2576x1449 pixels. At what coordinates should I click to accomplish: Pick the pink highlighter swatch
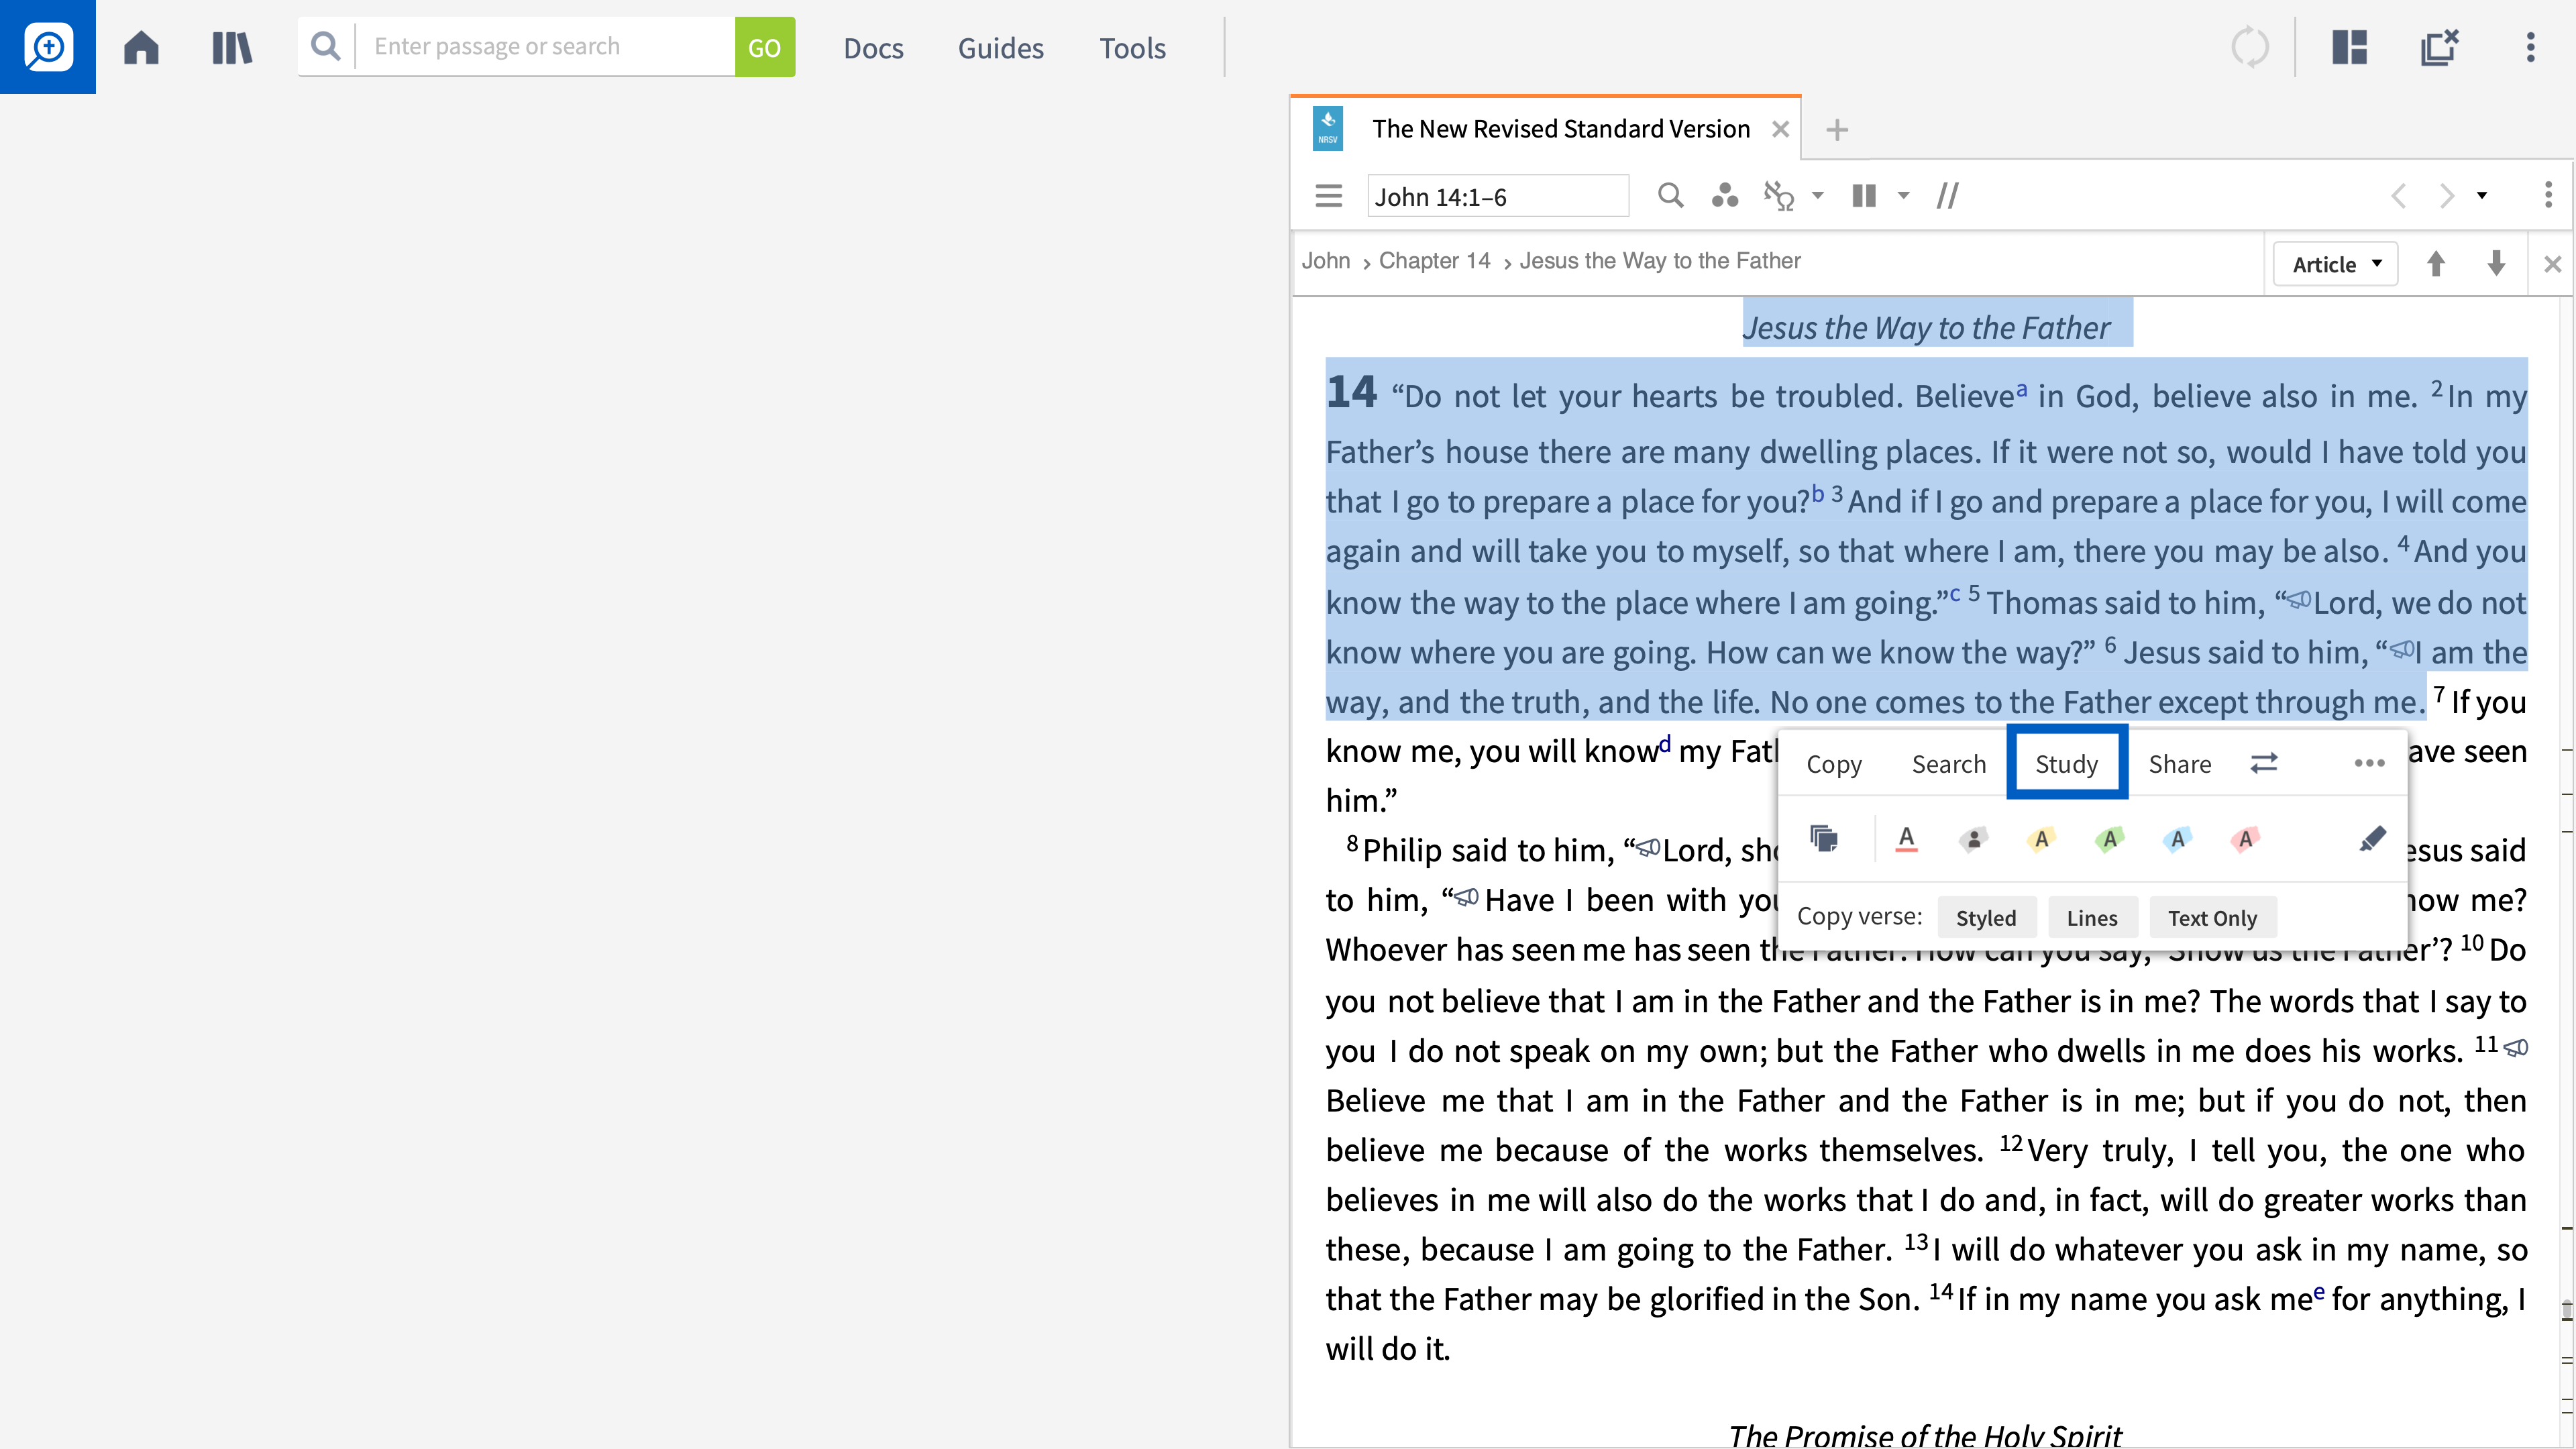(x=2245, y=839)
